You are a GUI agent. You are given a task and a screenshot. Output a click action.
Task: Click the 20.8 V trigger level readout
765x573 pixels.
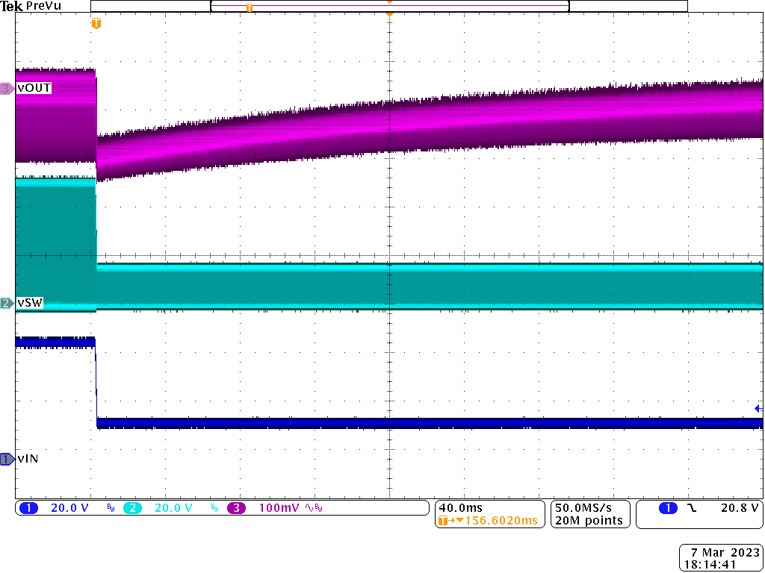[739, 508]
